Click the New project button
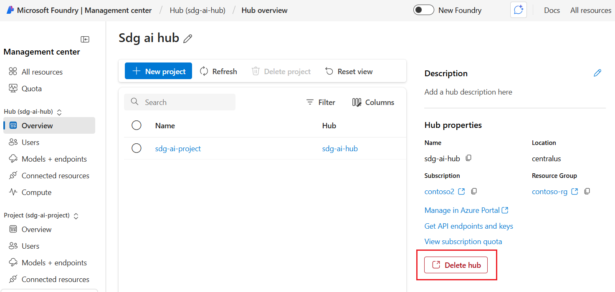This screenshot has height=292, width=615. (158, 71)
